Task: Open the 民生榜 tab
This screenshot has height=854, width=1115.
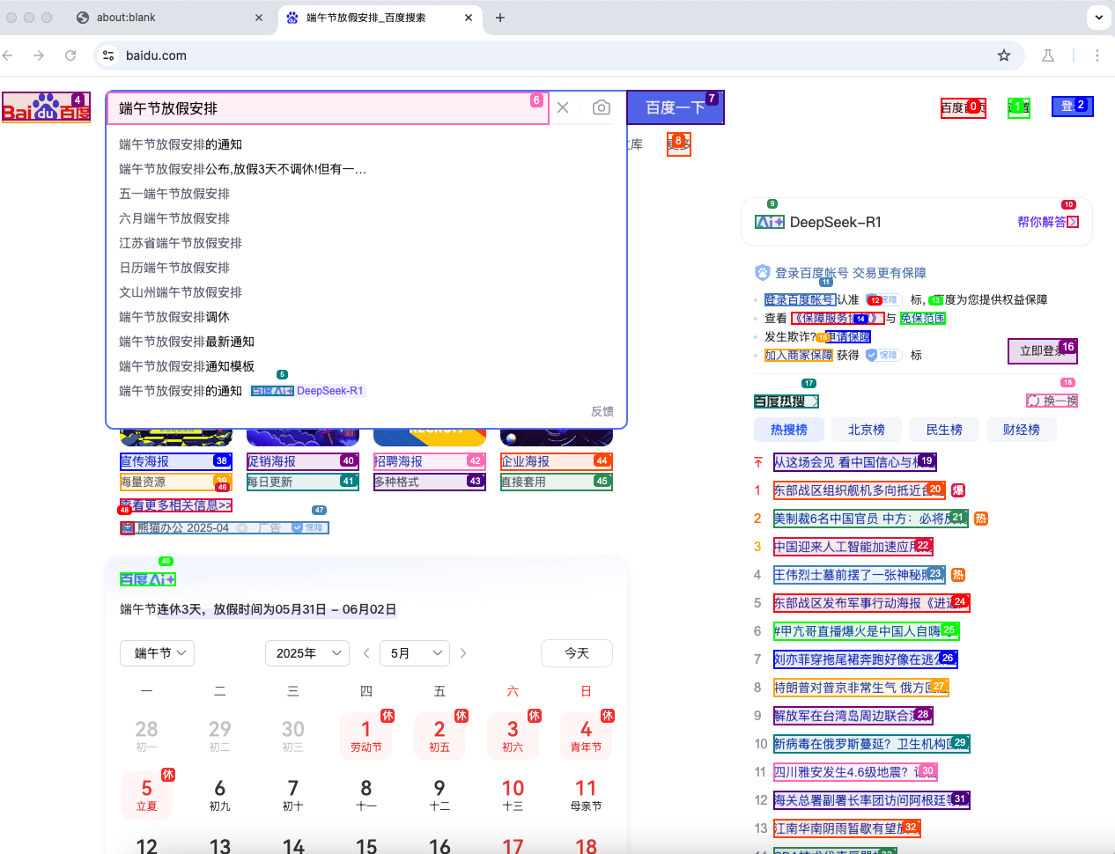Action: pos(944,430)
